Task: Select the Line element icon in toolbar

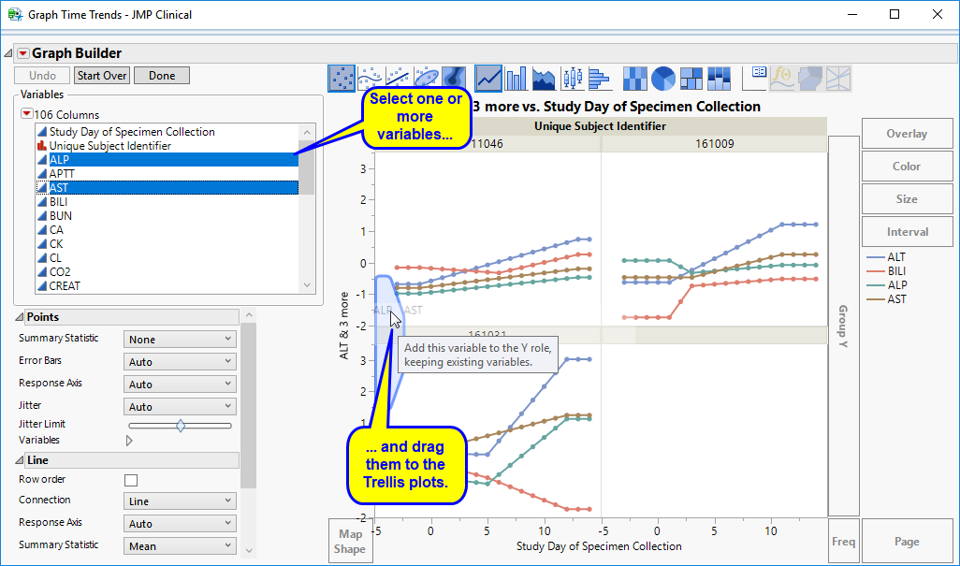Action: coord(488,78)
